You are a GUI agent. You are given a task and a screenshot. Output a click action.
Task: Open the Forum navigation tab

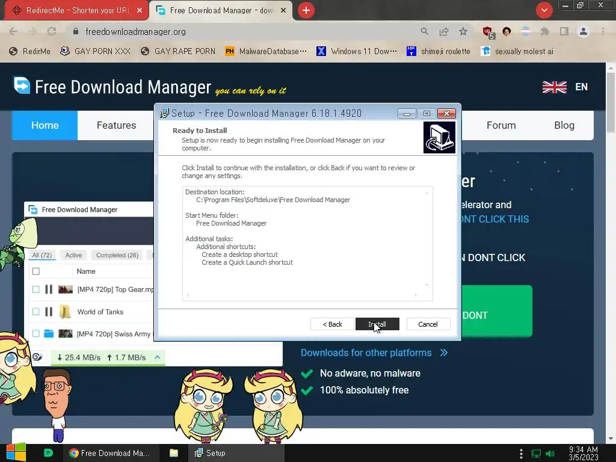click(x=501, y=125)
